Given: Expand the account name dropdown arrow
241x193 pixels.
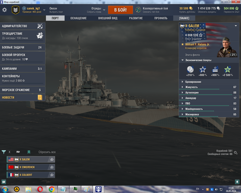Looking at the screenshot, I should point(44,10).
